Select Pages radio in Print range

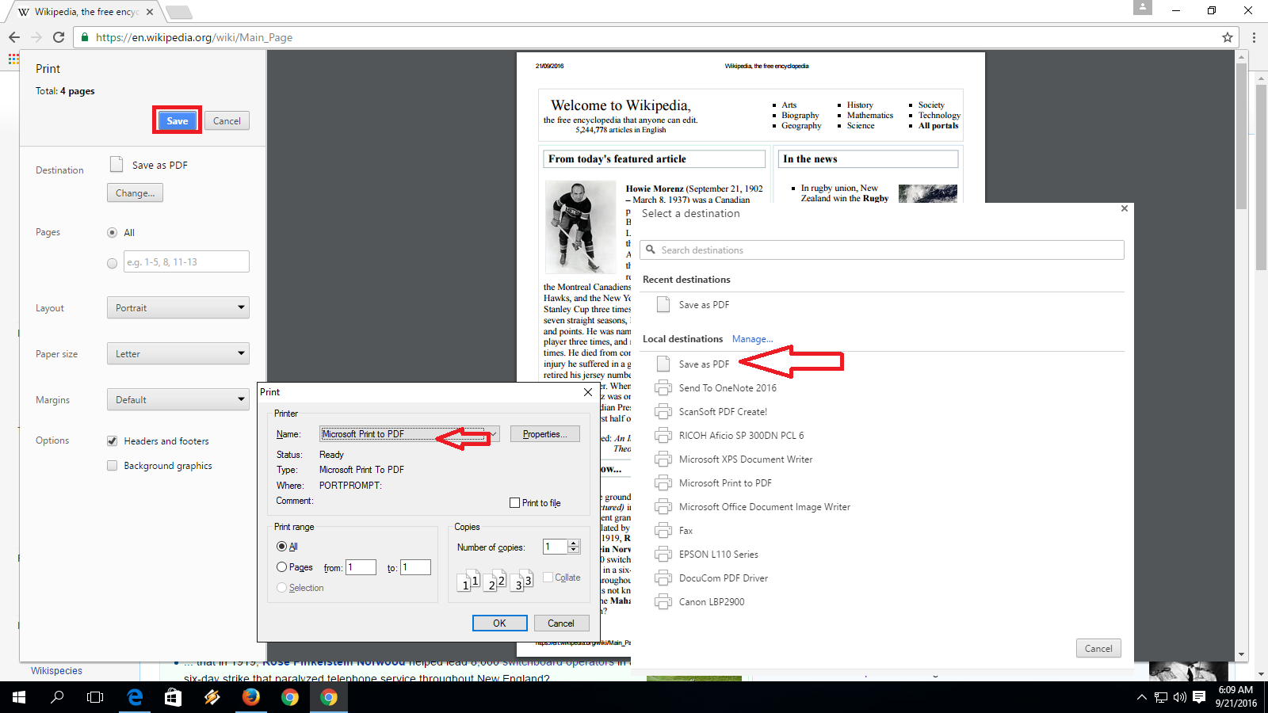coord(281,567)
